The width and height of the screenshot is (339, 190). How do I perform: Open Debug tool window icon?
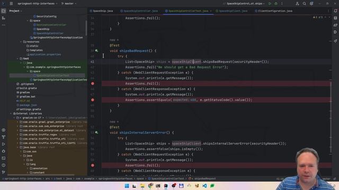click(x=4, y=151)
